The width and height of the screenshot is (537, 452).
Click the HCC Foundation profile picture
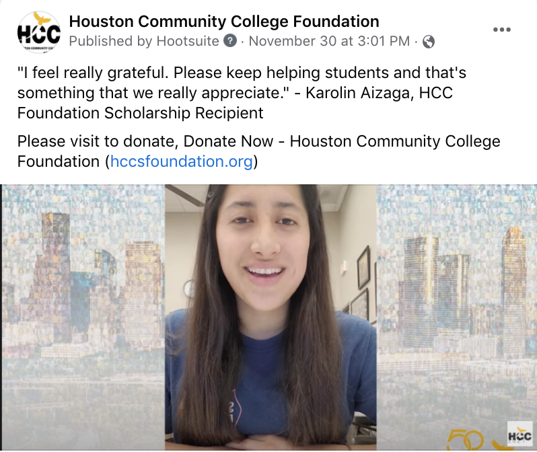click(39, 32)
